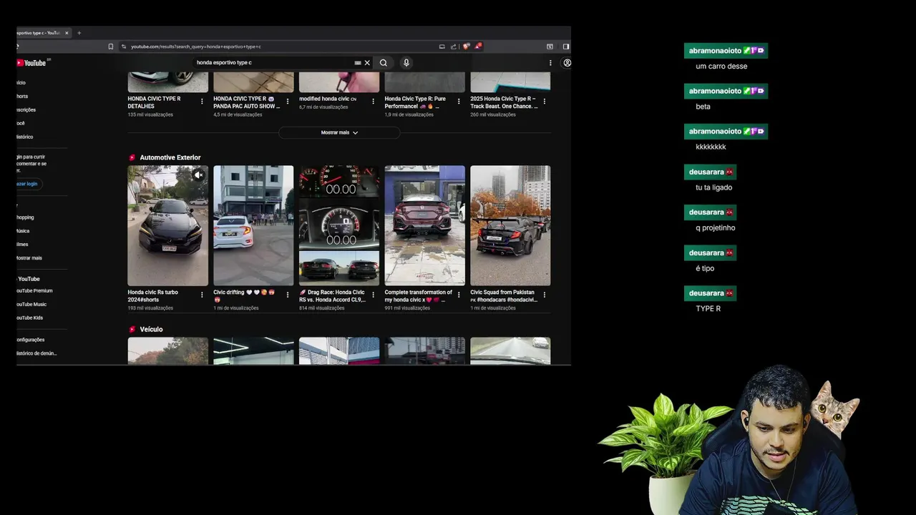
Task: Close the YouTube browser tab
Action: click(x=67, y=33)
